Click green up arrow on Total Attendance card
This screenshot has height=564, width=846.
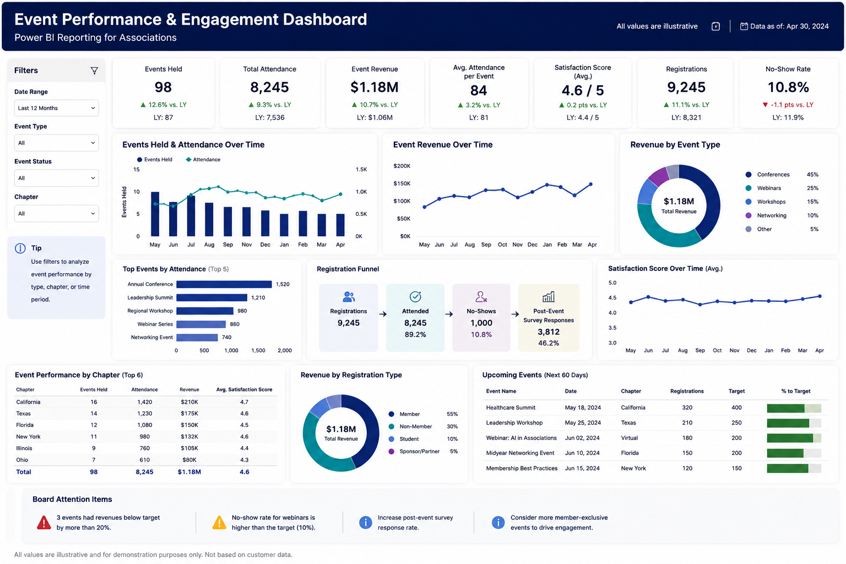pyautogui.click(x=251, y=105)
